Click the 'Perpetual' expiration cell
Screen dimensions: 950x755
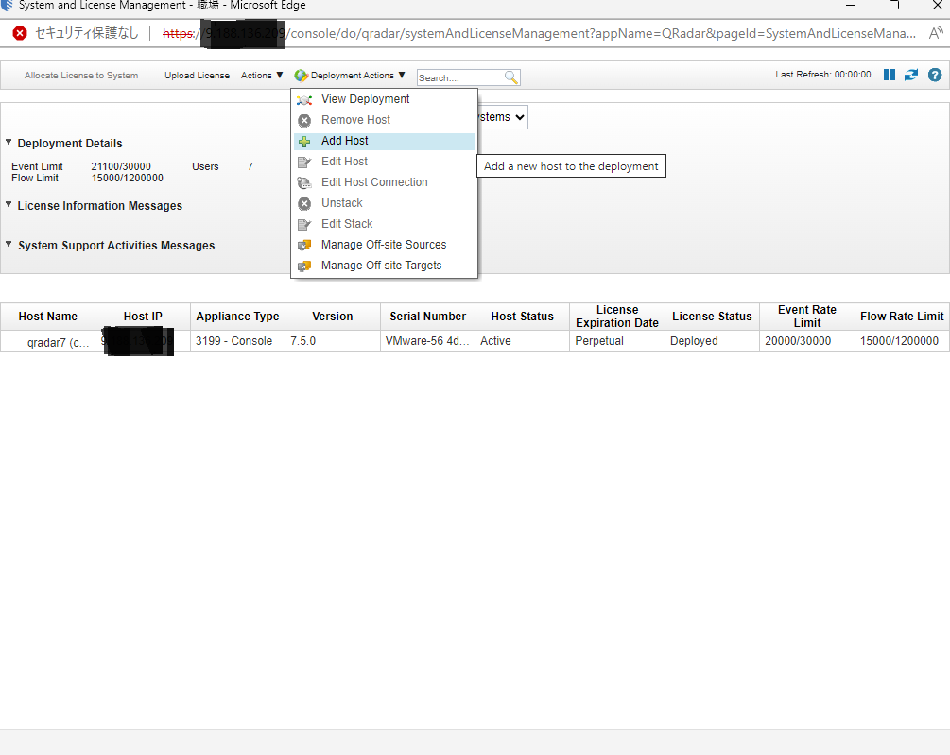point(617,341)
